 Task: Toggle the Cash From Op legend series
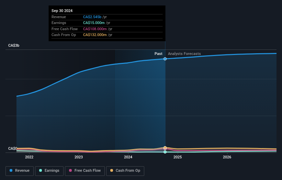(x=125, y=171)
